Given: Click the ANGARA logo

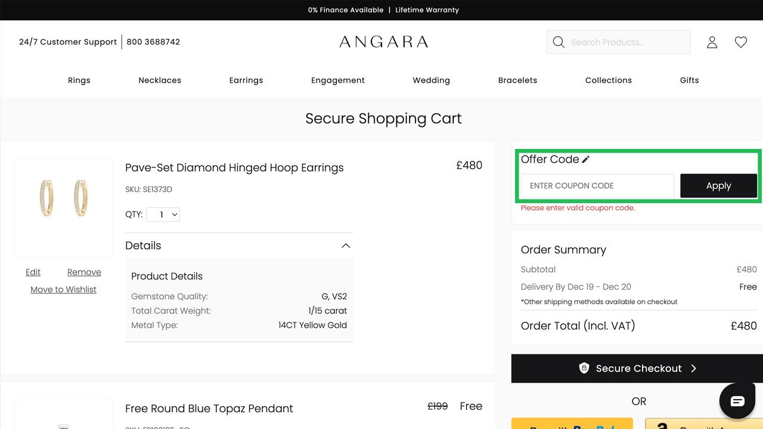Looking at the screenshot, I should (x=384, y=42).
